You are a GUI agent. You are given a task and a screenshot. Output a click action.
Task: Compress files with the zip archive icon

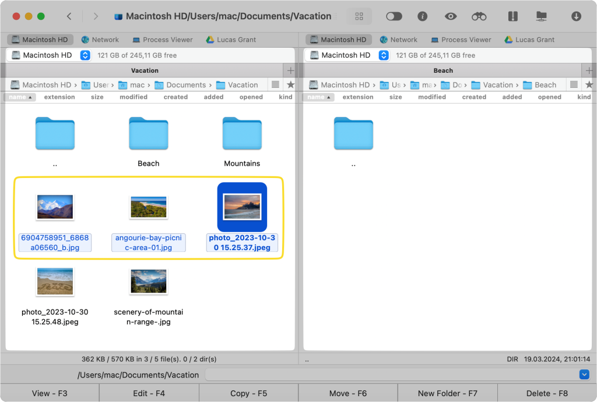pyautogui.click(x=512, y=16)
